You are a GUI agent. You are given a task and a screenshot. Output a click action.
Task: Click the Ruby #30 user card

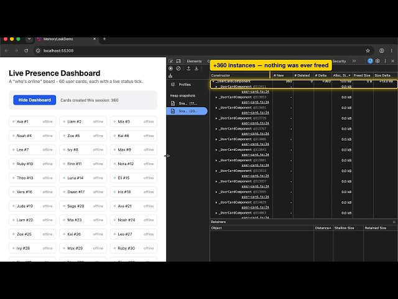tap(134, 248)
